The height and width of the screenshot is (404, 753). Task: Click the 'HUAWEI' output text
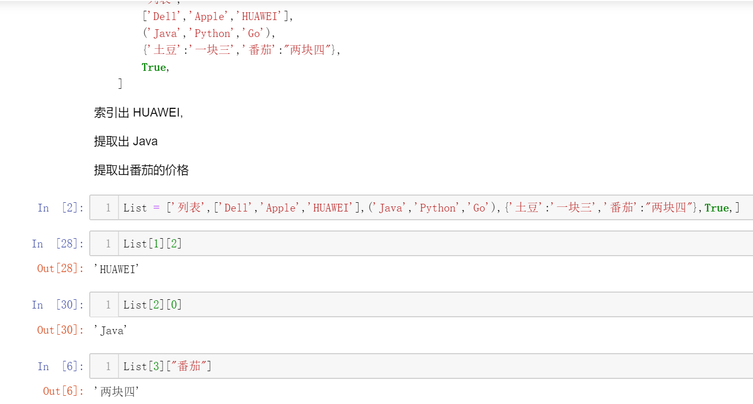tap(116, 269)
